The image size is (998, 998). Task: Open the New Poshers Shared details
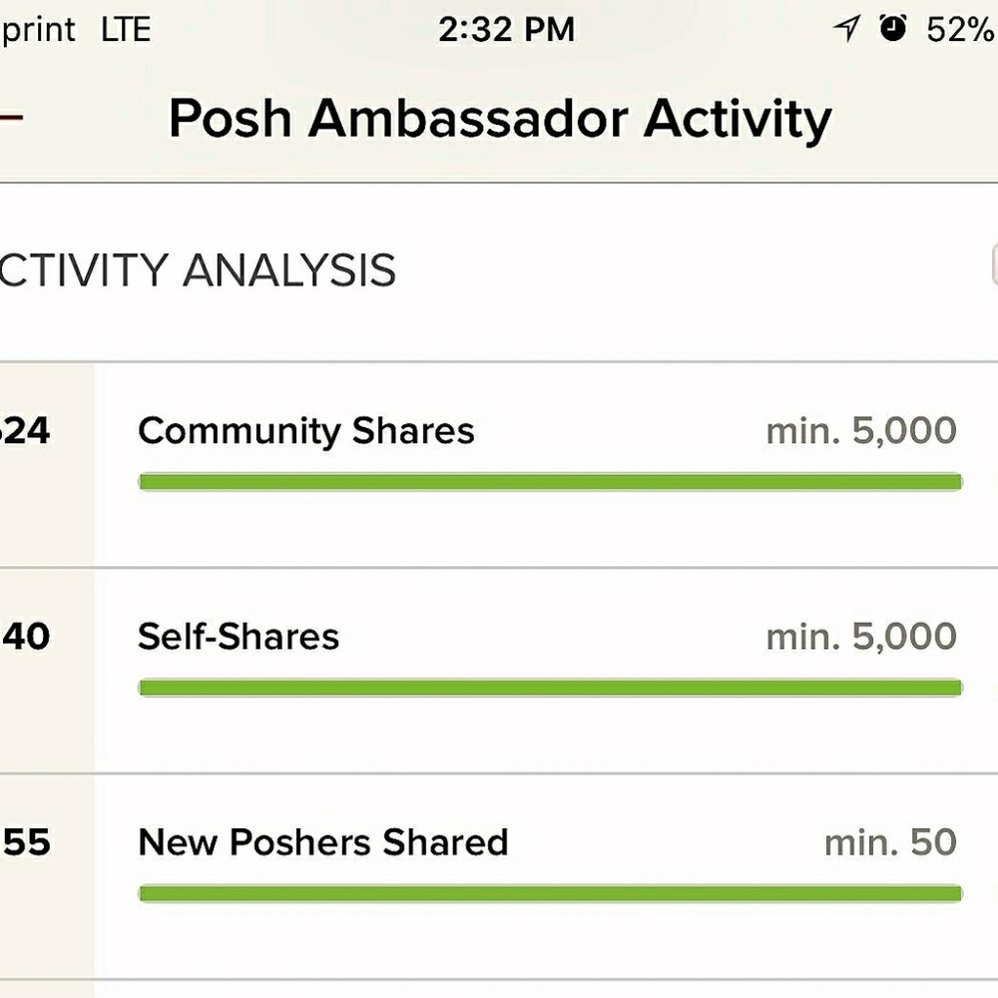(x=323, y=842)
